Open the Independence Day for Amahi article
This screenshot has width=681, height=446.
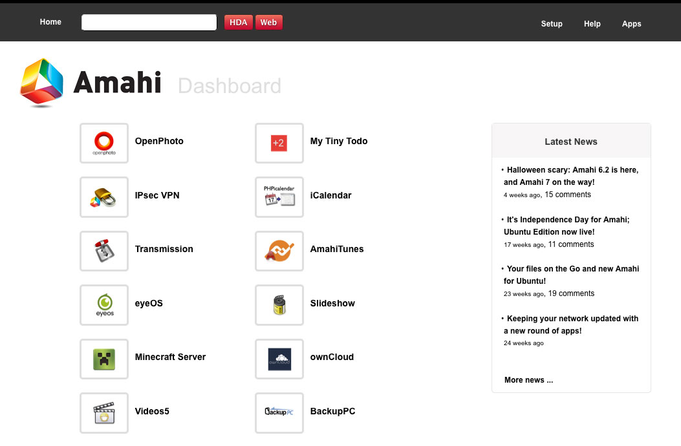click(x=567, y=226)
